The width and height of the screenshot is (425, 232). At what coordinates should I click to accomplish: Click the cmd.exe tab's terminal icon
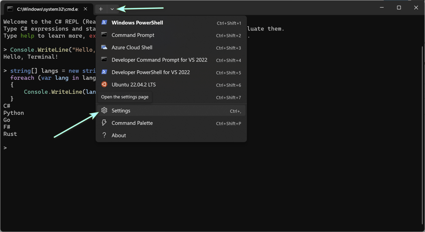coord(10,9)
